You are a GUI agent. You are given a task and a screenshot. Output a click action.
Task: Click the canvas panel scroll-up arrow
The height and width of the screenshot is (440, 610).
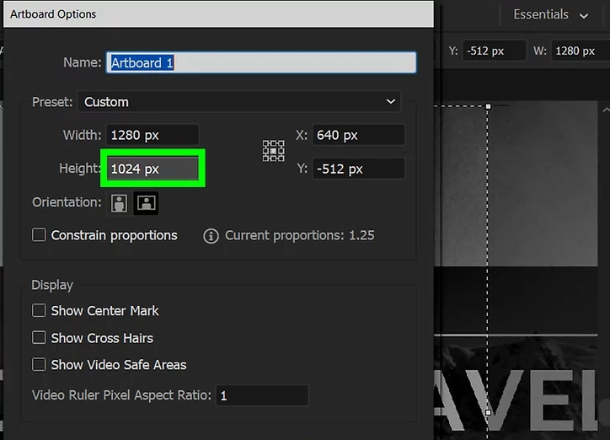tap(606, 110)
